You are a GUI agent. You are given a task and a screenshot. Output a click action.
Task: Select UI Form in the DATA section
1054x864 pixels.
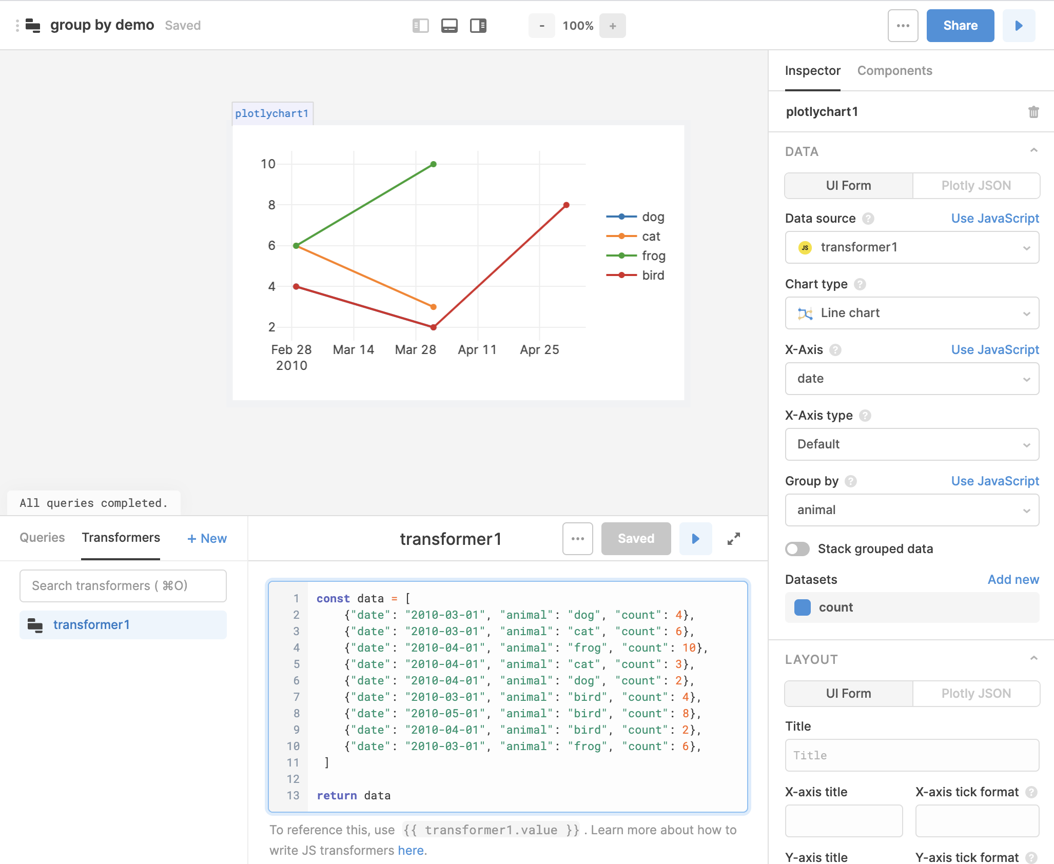(x=849, y=186)
